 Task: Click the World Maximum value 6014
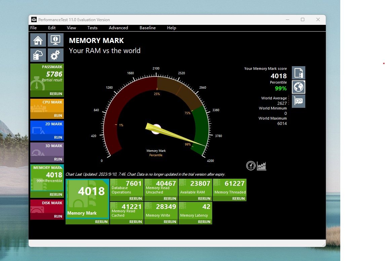tap(282, 123)
